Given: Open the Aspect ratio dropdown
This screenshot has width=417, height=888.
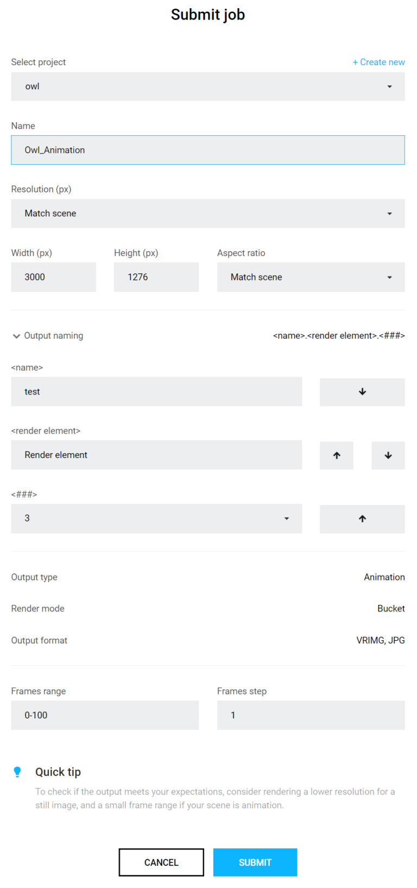Looking at the screenshot, I should pyautogui.click(x=311, y=277).
